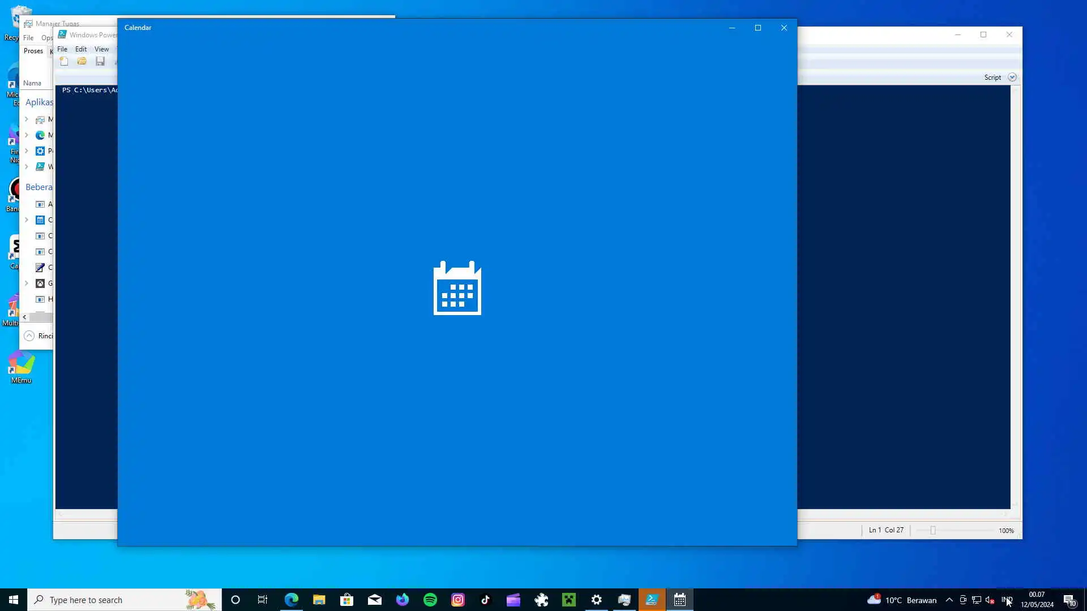The width and height of the screenshot is (1087, 611).
Task: Open Microsoft Store from the taskbar
Action: pos(346,600)
